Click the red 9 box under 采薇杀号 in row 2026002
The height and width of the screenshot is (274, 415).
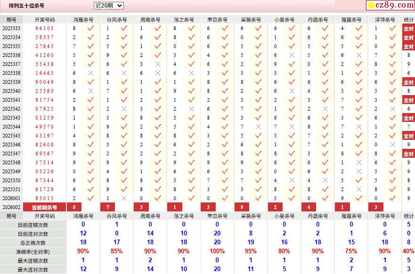pyautogui.click(x=242, y=207)
